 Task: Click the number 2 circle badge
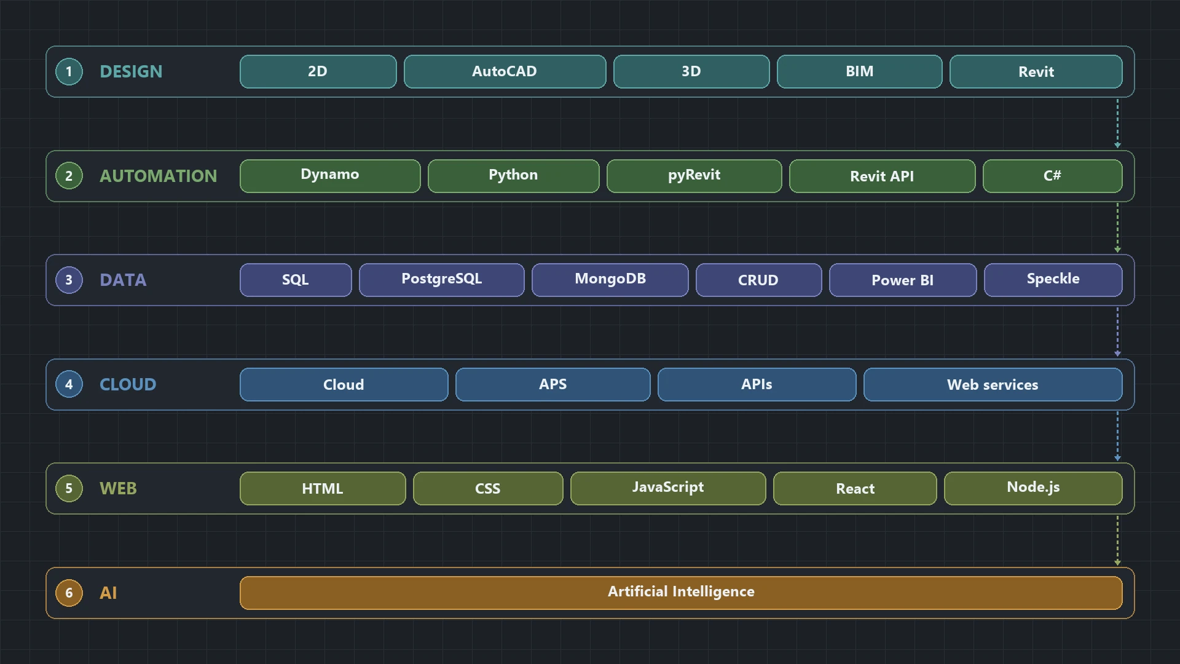[69, 176]
